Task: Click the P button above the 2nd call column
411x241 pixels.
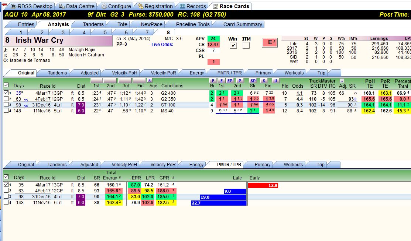Action: pos(240,81)
